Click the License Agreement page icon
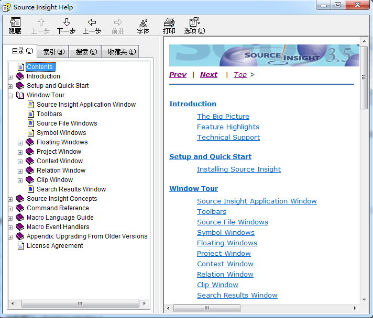373x318 pixels. 21,246
